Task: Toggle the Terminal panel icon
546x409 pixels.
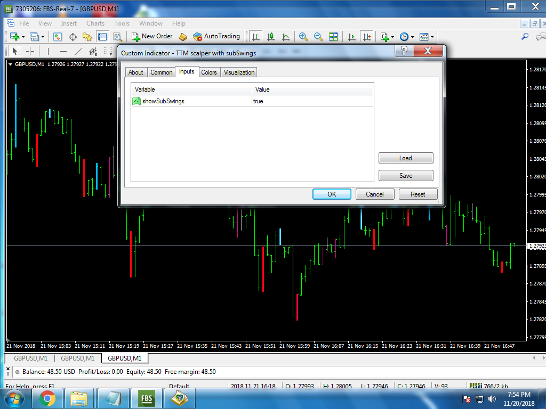Action: click(x=102, y=37)
